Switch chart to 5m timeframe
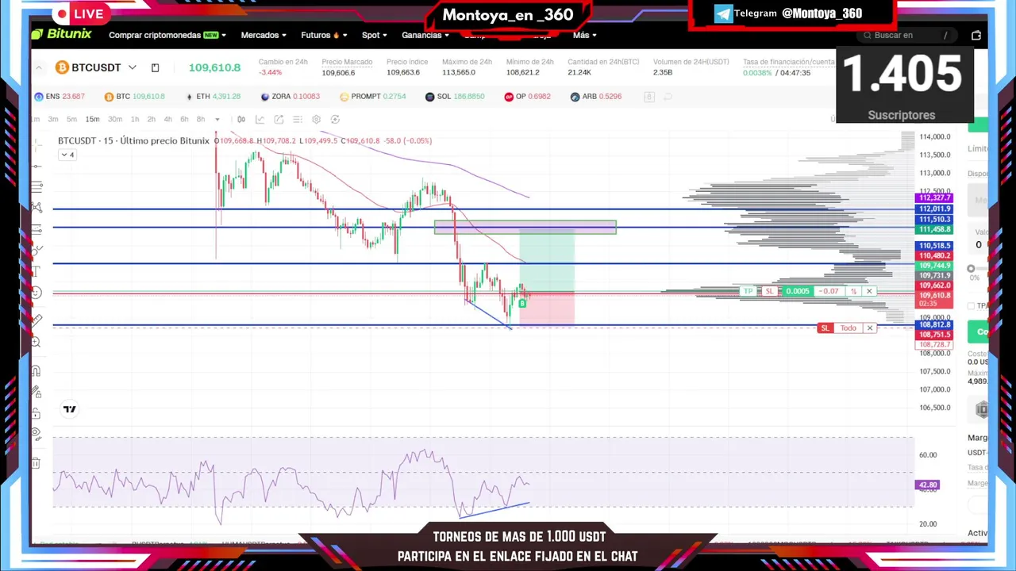 tap(71, 120)
